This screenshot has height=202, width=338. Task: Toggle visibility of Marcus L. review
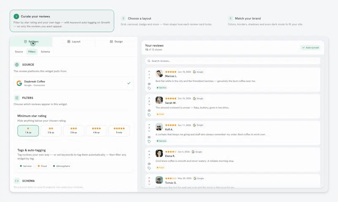[149, 84]
